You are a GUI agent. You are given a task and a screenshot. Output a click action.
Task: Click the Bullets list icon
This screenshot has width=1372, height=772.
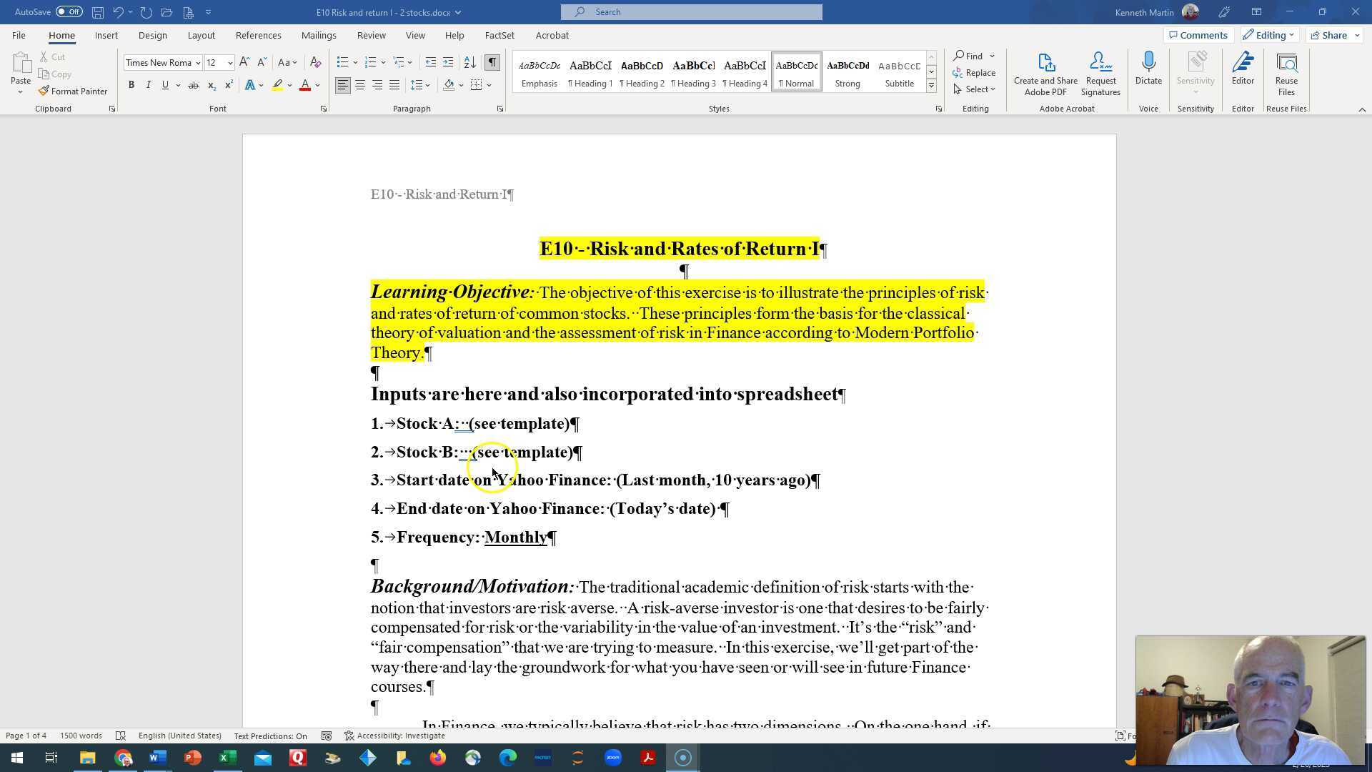[x=342, y=63]
